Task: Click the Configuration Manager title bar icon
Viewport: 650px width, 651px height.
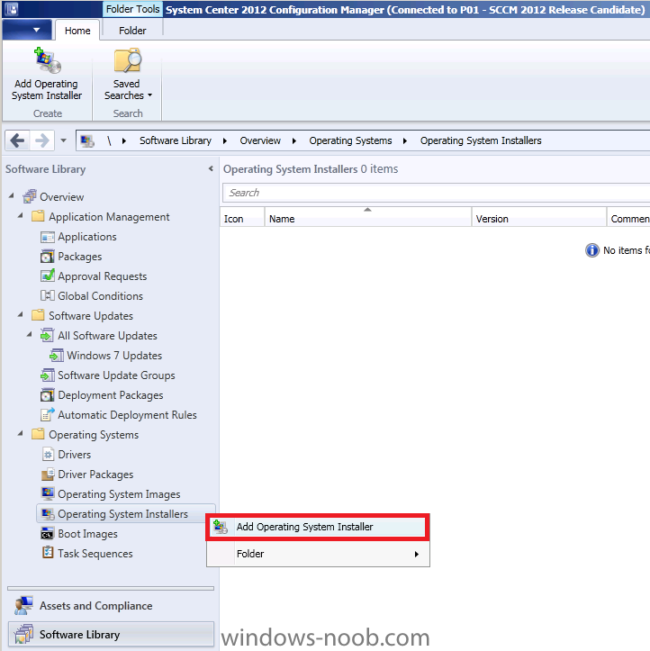Action: point(12,9)
